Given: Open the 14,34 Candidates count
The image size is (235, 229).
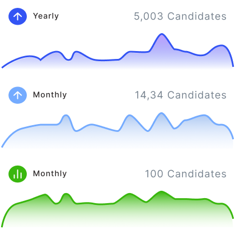Looking at the screenshot, I should click(181, 95).
